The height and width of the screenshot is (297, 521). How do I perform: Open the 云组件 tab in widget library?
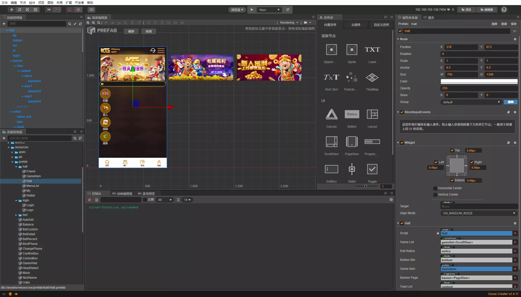point(356,25)
